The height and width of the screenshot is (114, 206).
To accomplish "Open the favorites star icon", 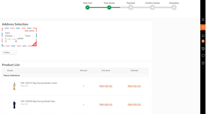I will pyautogui.click(x=203, y=63).
